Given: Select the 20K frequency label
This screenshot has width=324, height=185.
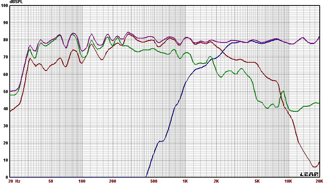Looking at the screenshot, I should [319, 181].
